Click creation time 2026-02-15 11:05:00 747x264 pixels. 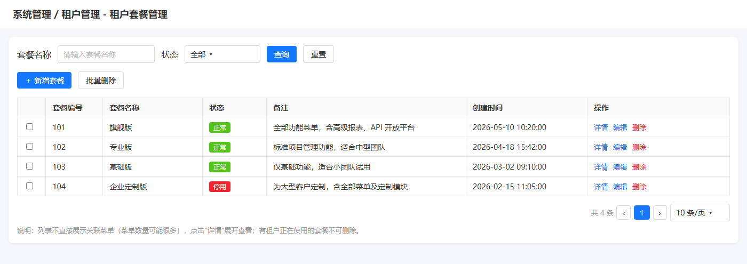(x=510, y=187)
